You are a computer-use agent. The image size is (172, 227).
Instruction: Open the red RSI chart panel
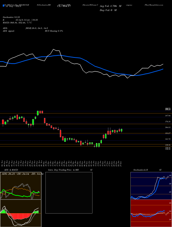click(151, 213)
